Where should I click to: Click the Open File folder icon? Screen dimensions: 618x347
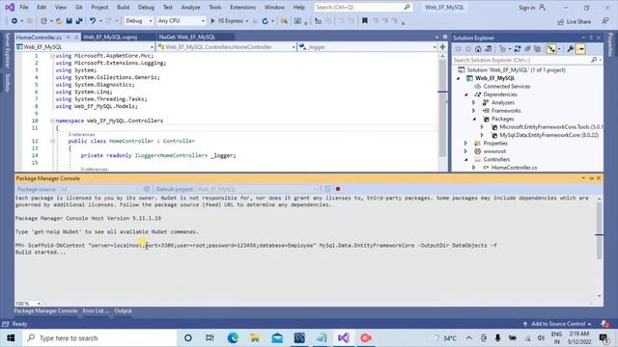pos(59,21)
